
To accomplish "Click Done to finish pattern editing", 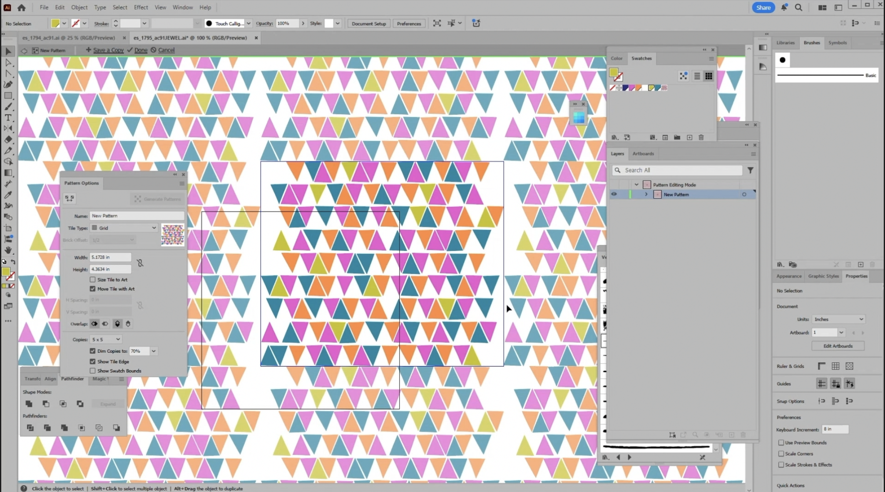I will point(141,50).
